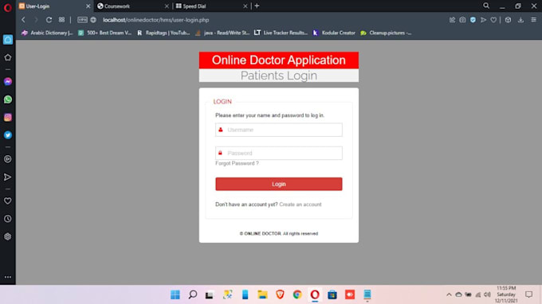Open the extensions cube icon
This screenshot has width=542, height=304.
click(x=509, y=20)
